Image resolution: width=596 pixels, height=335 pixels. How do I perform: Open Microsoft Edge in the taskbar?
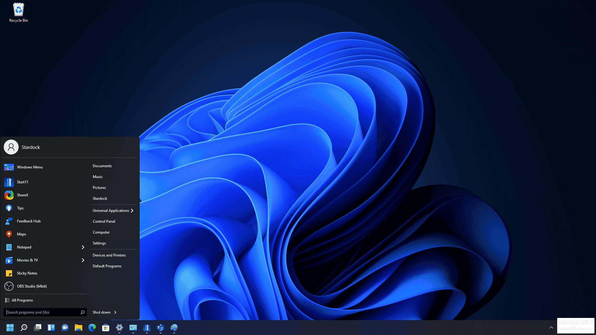point(92,328)
